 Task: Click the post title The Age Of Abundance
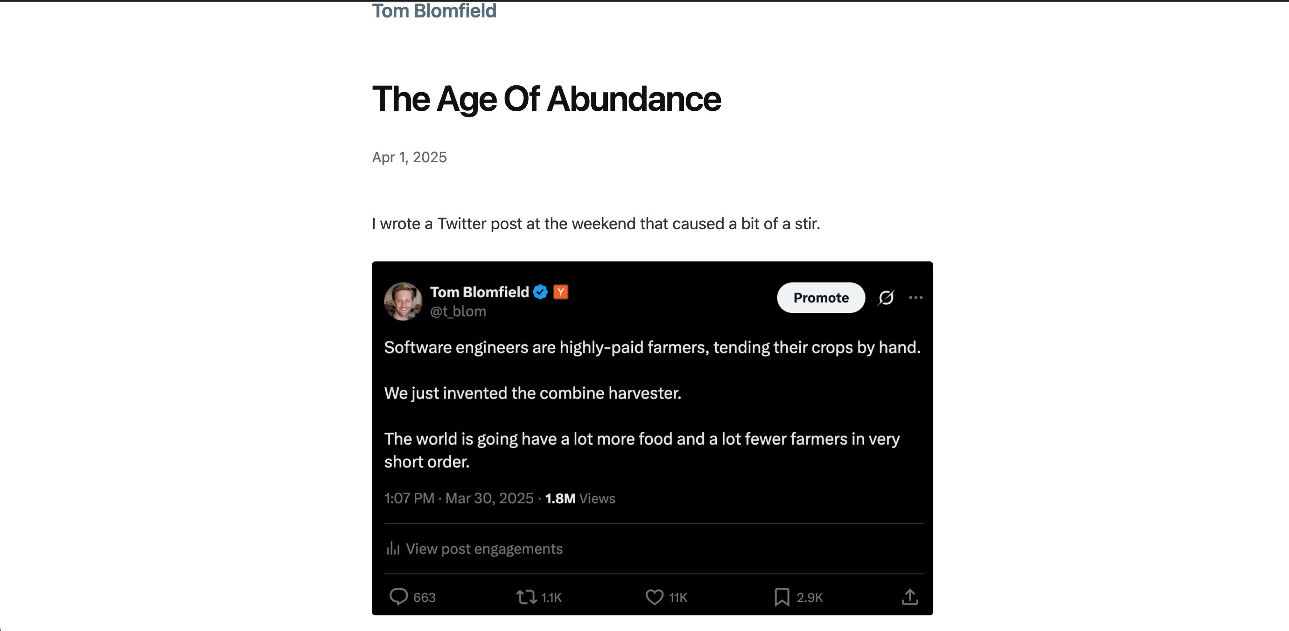point(547,99)
